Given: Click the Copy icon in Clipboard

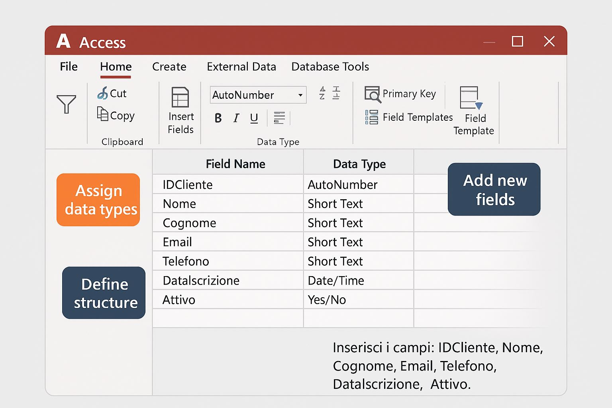Looking at the screenshot, I should click(x=102, y=114).
